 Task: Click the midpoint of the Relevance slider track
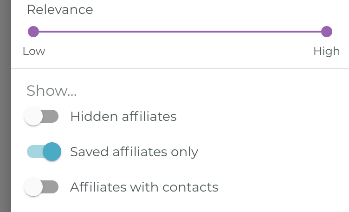click(x=180, y=32)
